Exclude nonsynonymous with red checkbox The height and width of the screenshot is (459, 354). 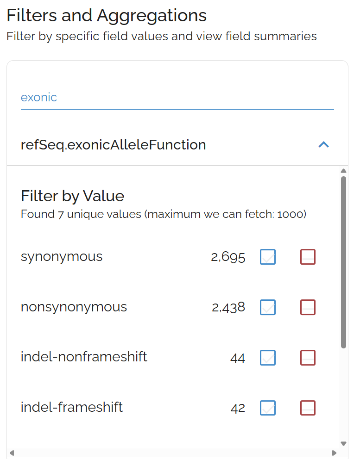pos(308,307)
